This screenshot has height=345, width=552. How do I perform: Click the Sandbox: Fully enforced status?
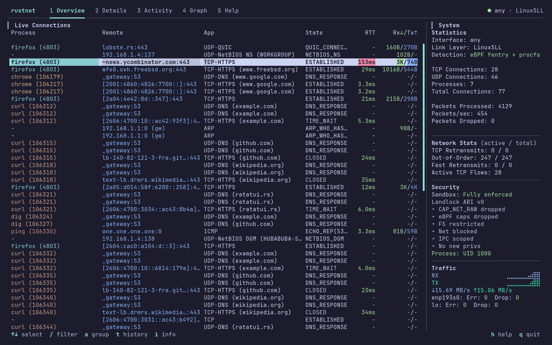(472, 195)
